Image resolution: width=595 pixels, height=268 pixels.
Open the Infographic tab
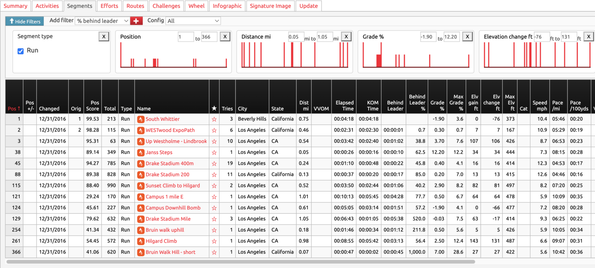tap(227, 6)
